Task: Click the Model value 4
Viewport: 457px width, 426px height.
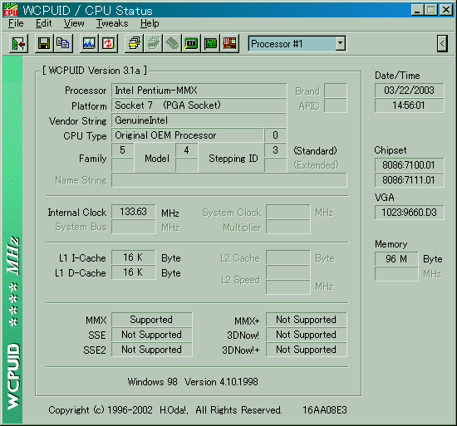Action: [x=187, y=150]
